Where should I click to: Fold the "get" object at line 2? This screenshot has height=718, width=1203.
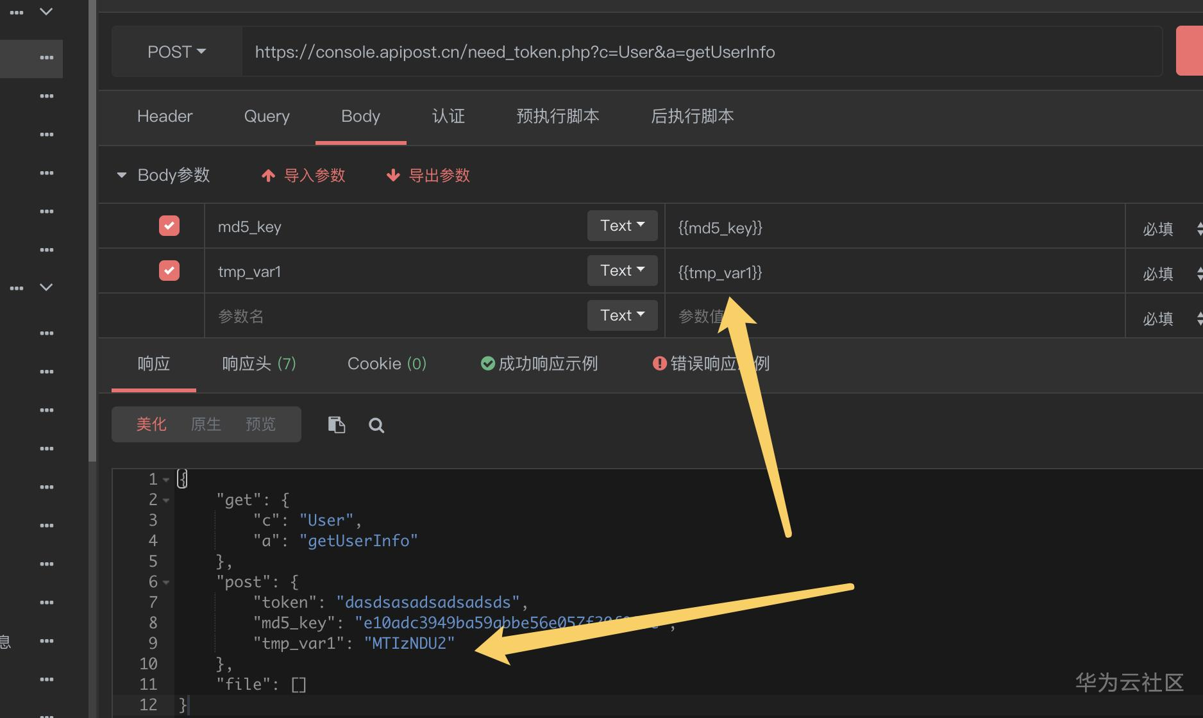coord(166,500)
